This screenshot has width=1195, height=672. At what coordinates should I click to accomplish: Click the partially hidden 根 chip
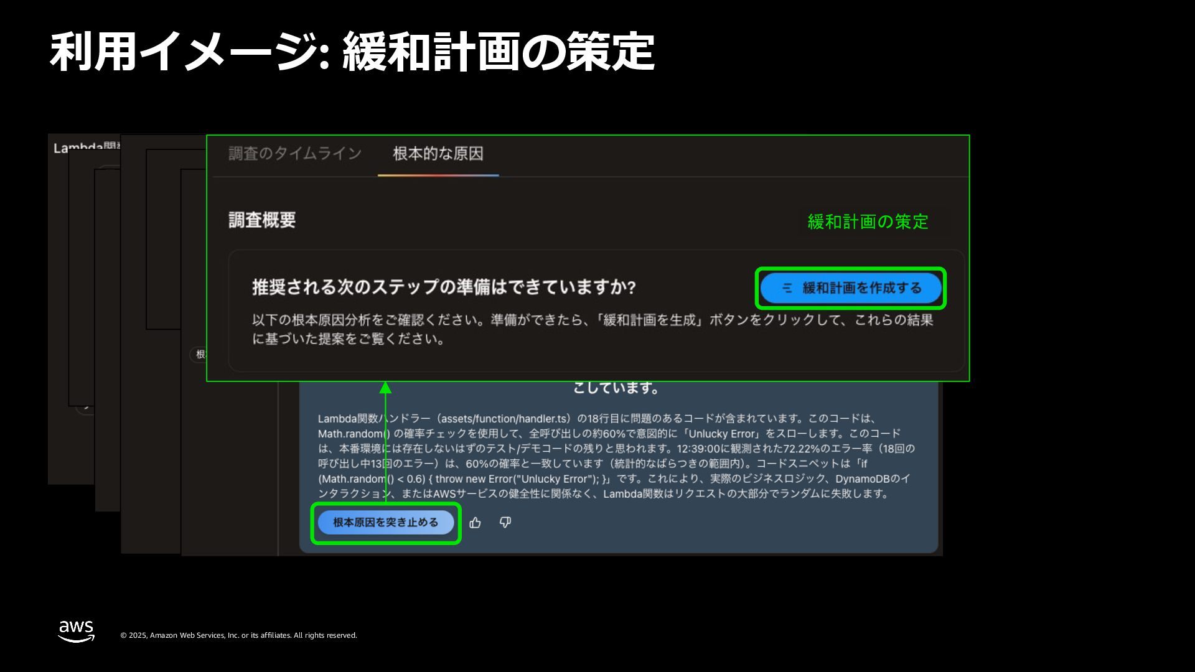[199, 354]
